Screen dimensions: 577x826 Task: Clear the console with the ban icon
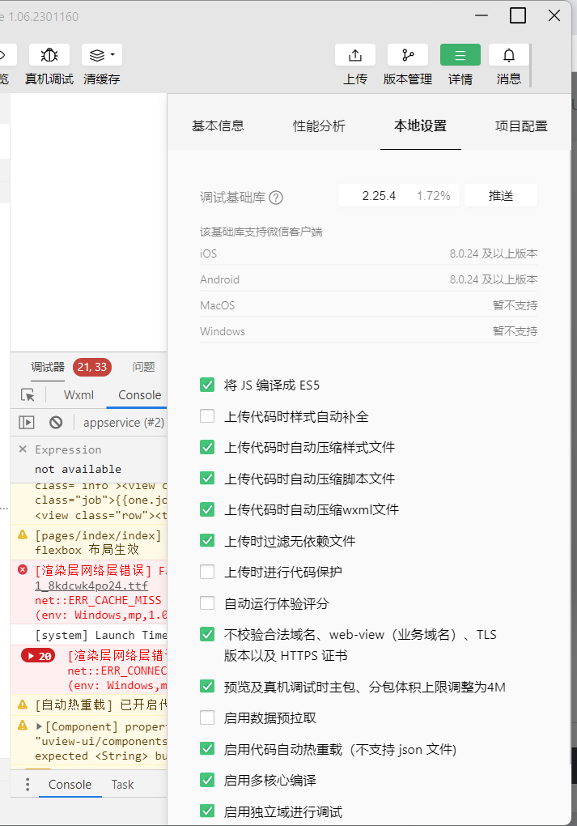[x=56, y=423]
